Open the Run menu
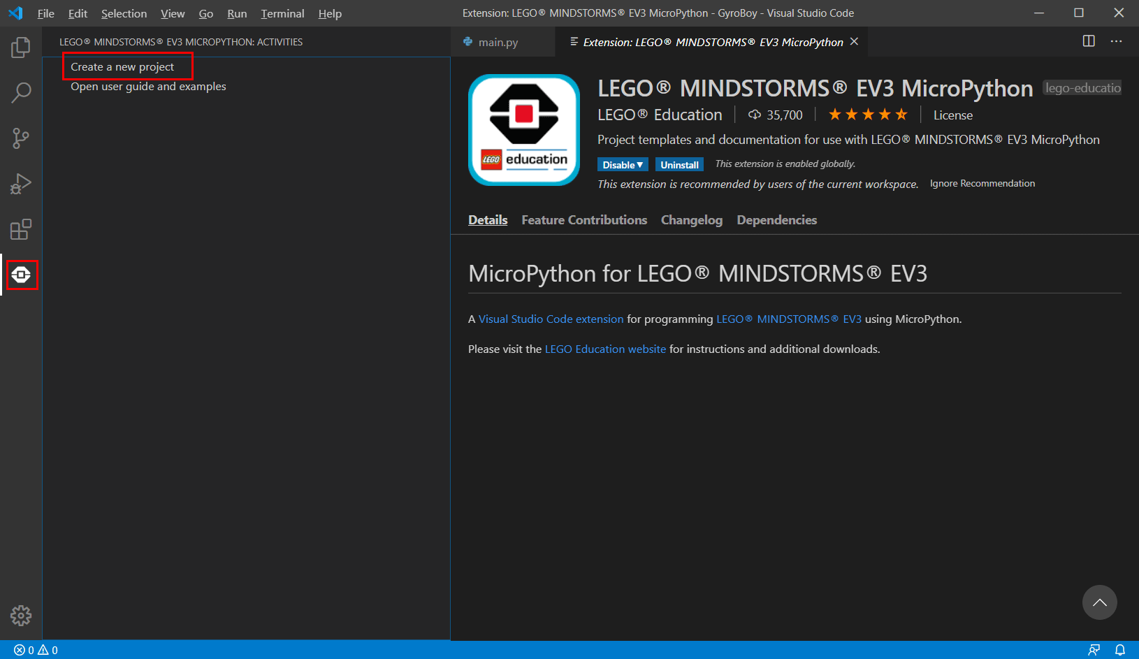 click(x=237, y=13)
